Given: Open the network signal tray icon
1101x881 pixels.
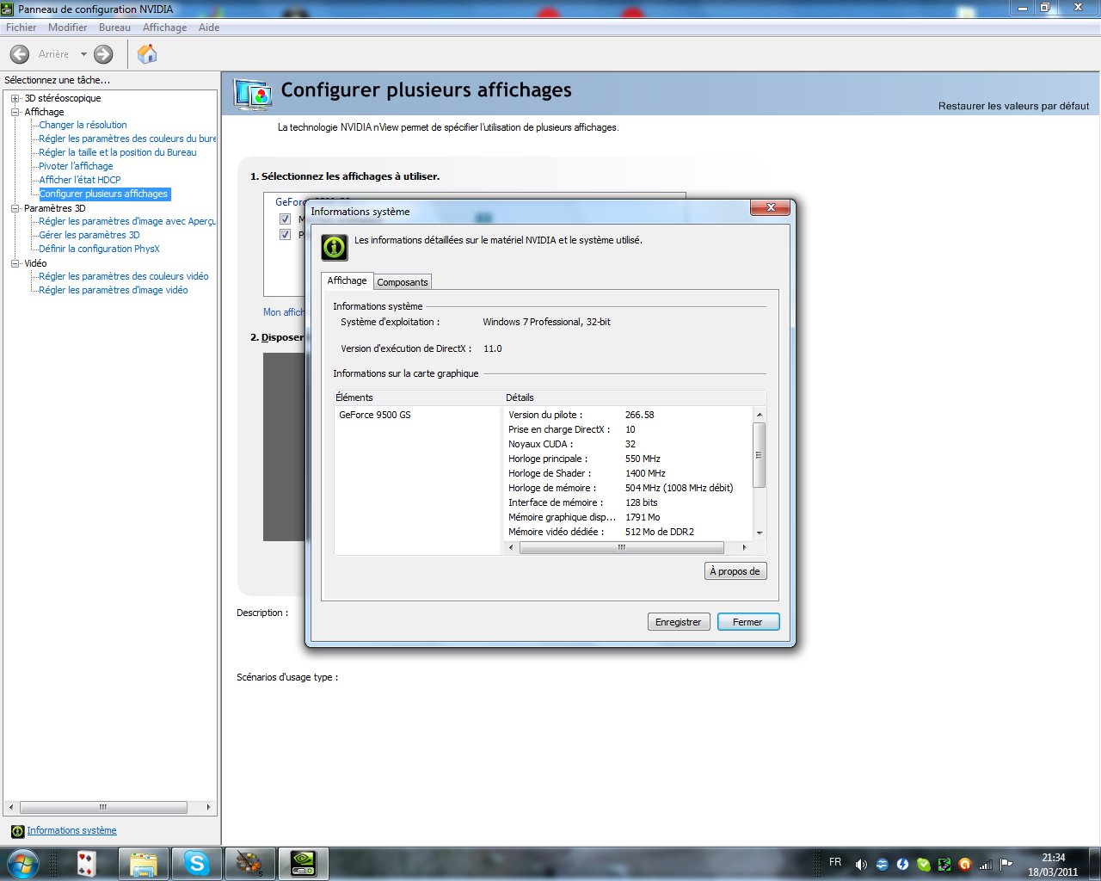Looking at the screenshot, I should pos(986,864).
